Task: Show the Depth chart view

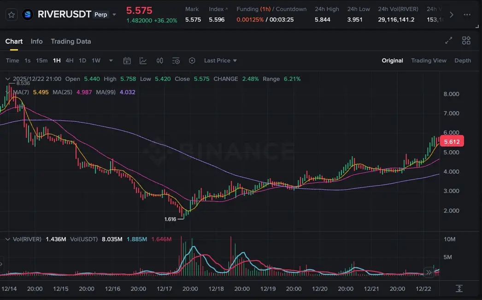Action: tap(463, 61)
